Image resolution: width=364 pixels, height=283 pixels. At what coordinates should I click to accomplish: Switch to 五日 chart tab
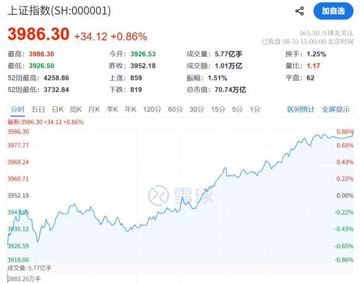pos(38,109)
